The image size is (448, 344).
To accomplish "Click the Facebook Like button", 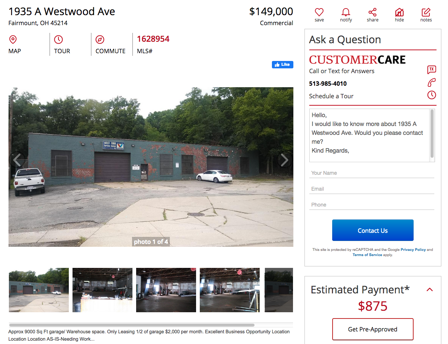I will point(283,65).
